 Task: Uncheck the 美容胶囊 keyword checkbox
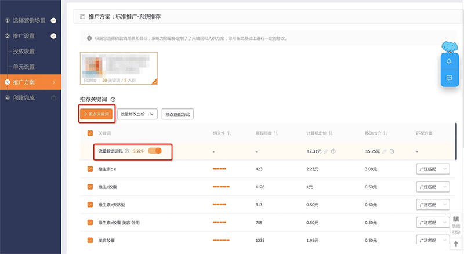(90, 240)
